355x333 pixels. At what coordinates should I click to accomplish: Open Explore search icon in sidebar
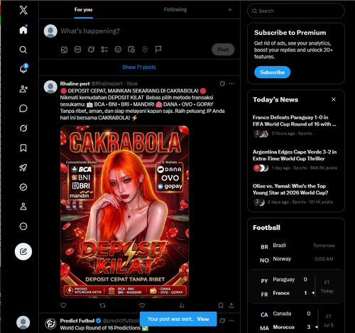pyautogui.click(x=23, y=50)
